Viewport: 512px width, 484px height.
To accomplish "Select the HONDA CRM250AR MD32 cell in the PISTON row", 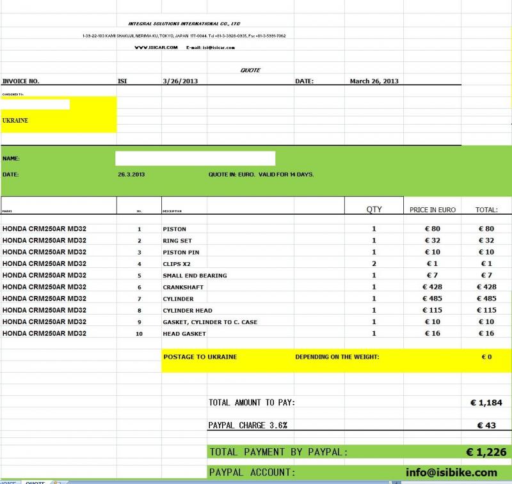I will [44, 229].
